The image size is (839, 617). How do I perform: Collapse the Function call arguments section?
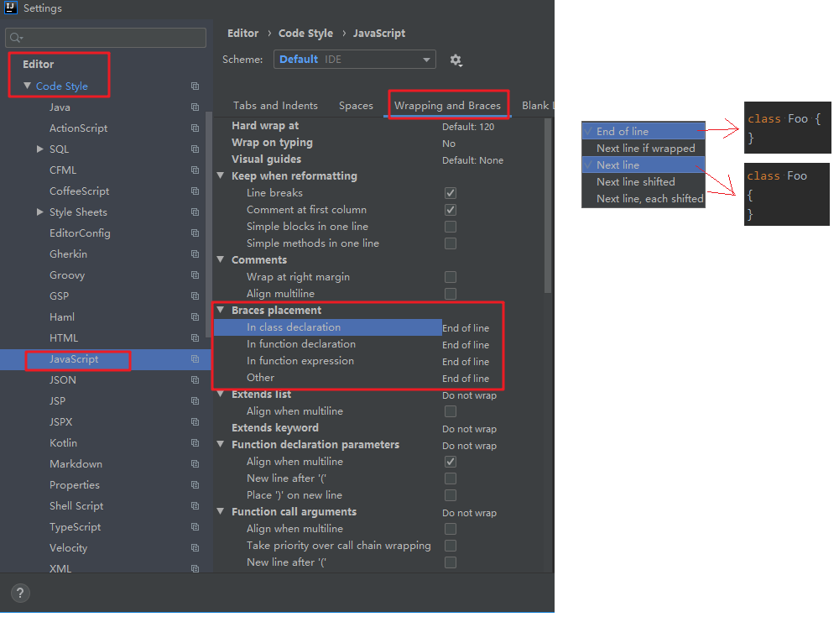coord(221,511)
